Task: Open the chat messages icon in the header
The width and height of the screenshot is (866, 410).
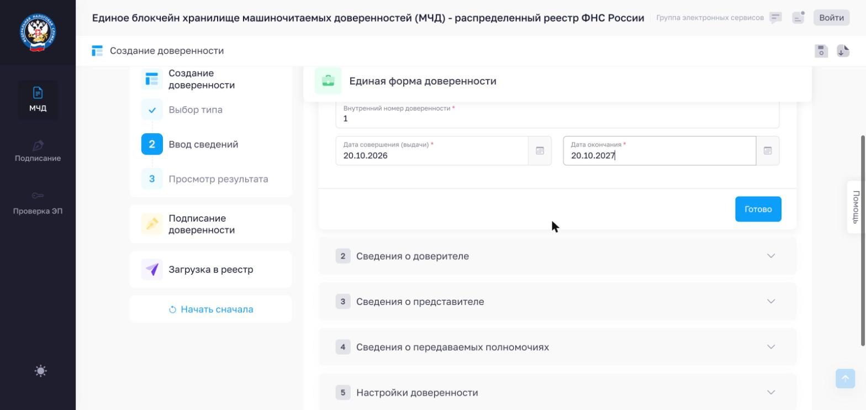Action: 775,18
